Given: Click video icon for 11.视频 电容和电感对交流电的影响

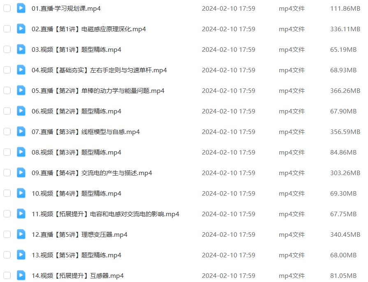Looking at the screenshot, I should 21,214.
